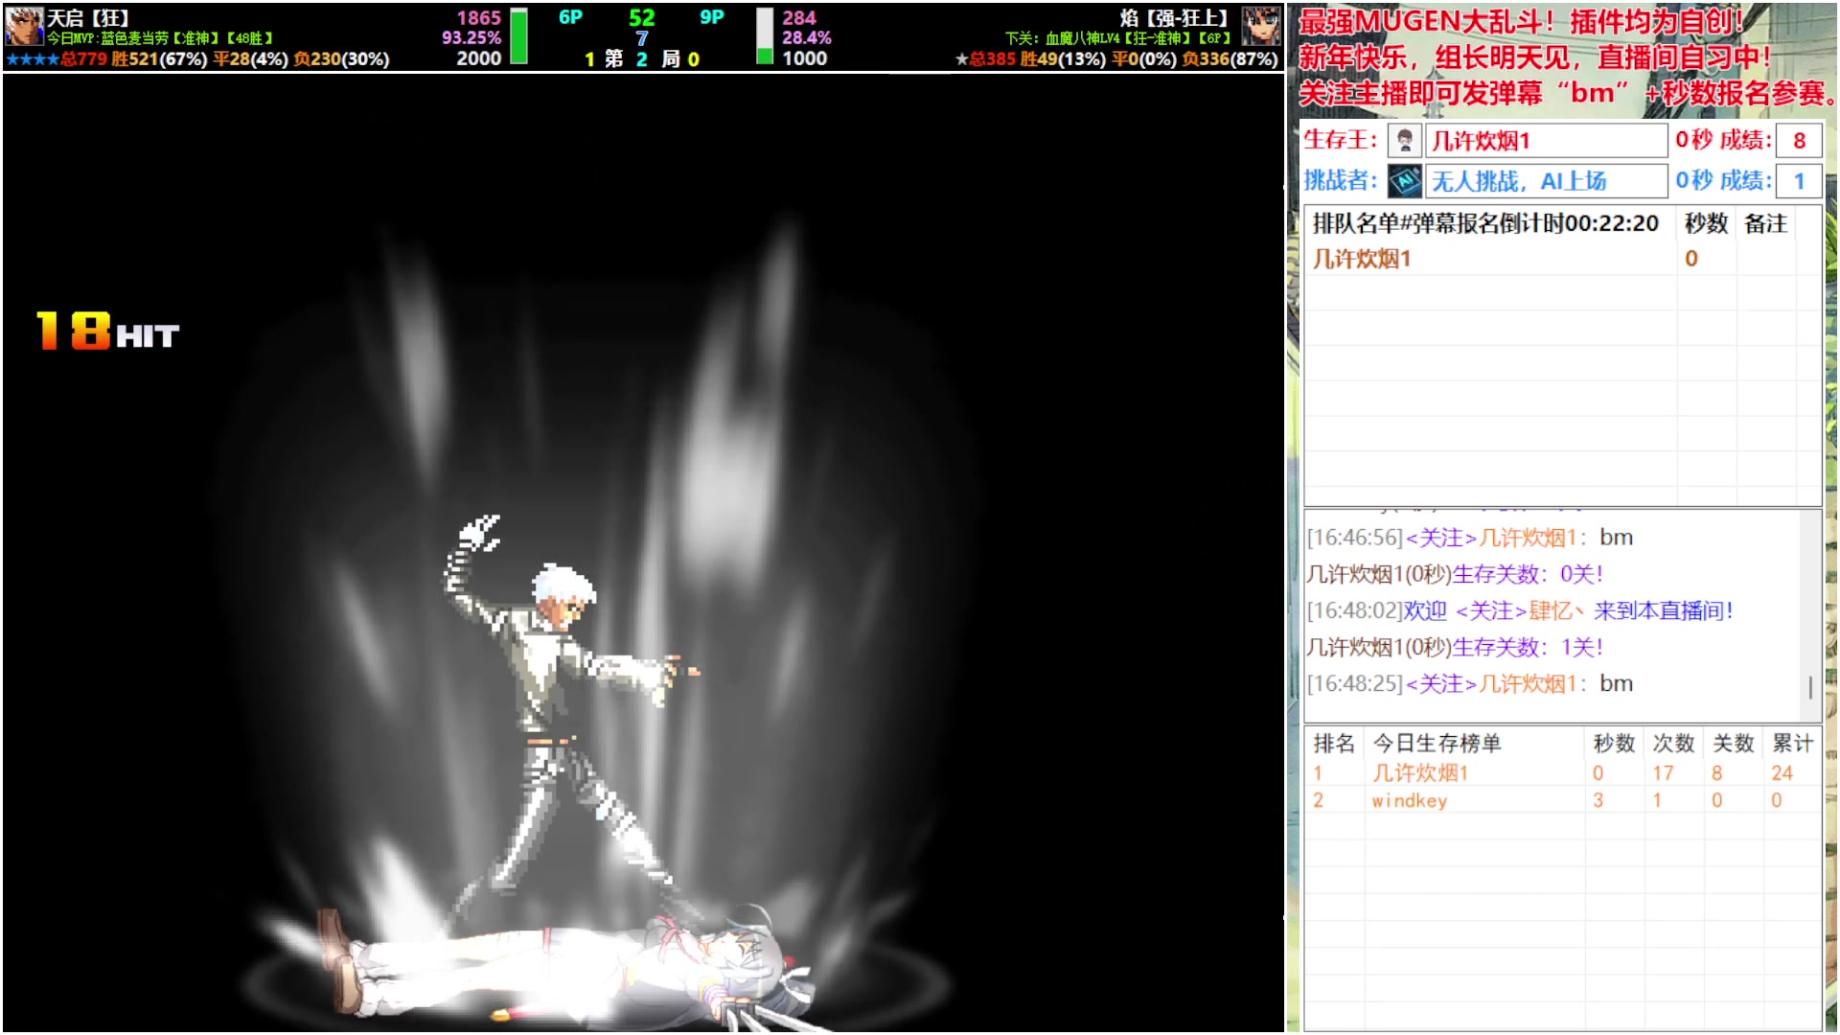Click the 16:48:25 bm chat message
Image resolution: width=1840 pixels, height=1035 pixels.
pos(1470,683)
